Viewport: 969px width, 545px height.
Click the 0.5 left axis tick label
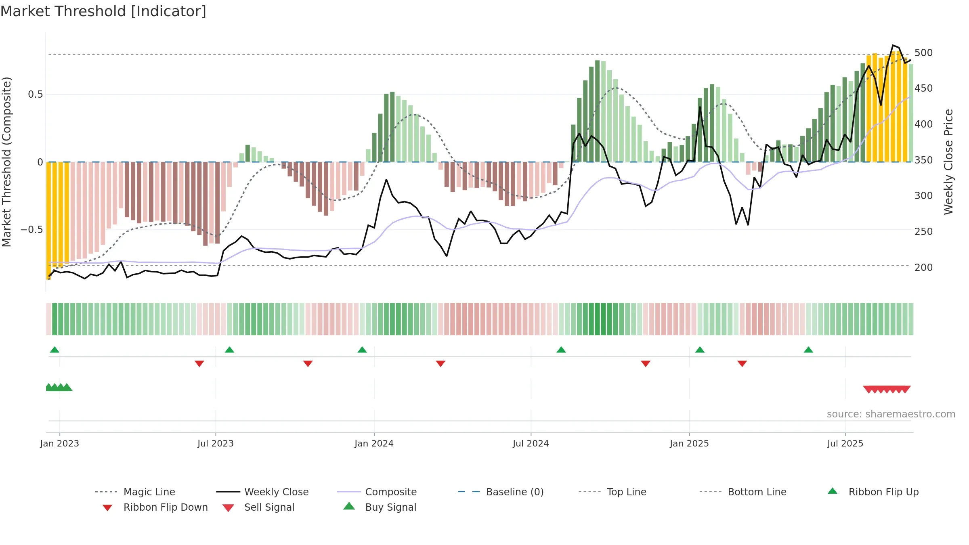36,94
